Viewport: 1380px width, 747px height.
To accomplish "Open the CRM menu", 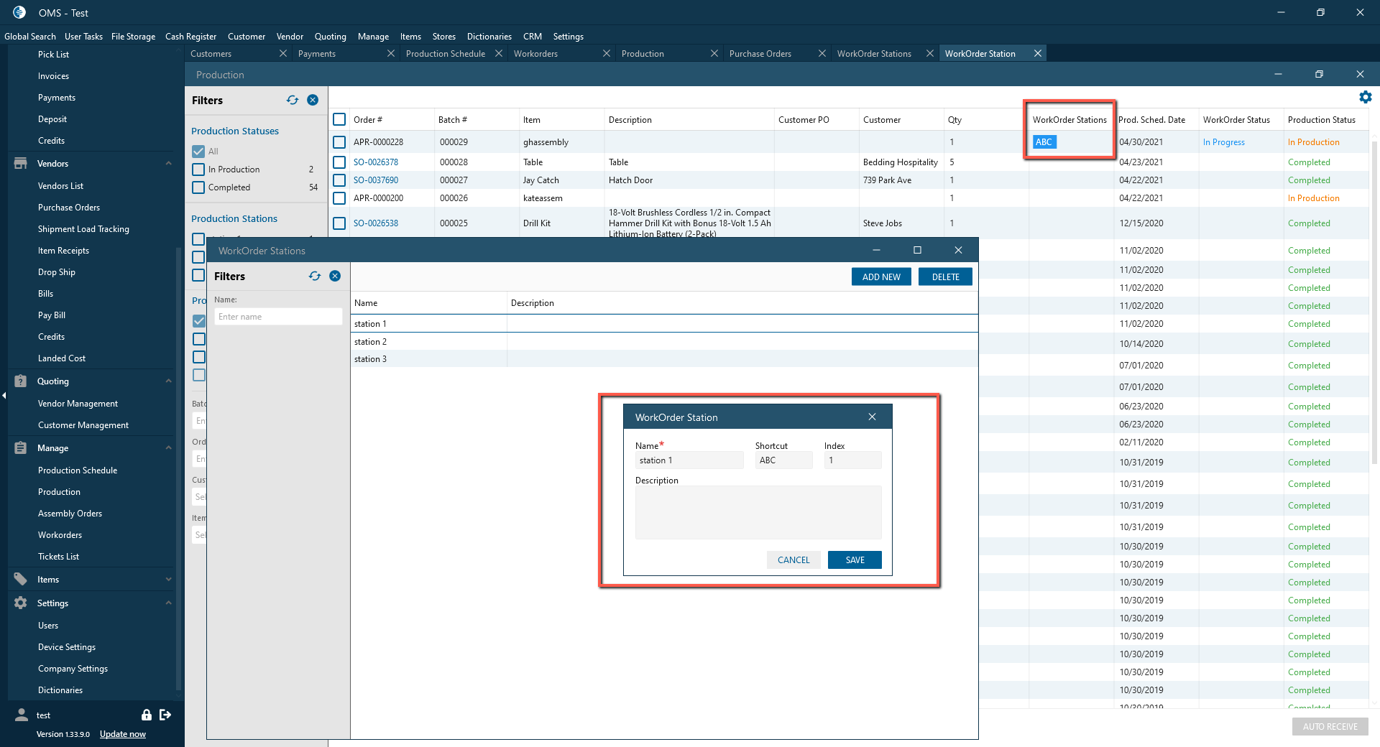I will click(533, 37).
